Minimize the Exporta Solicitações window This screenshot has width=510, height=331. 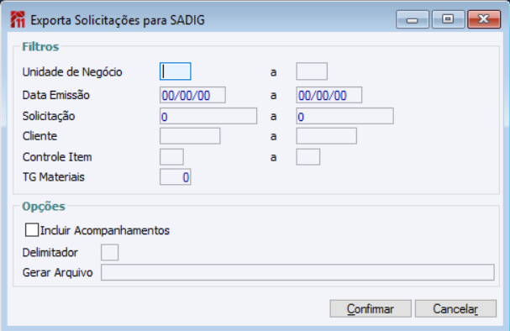413,19
